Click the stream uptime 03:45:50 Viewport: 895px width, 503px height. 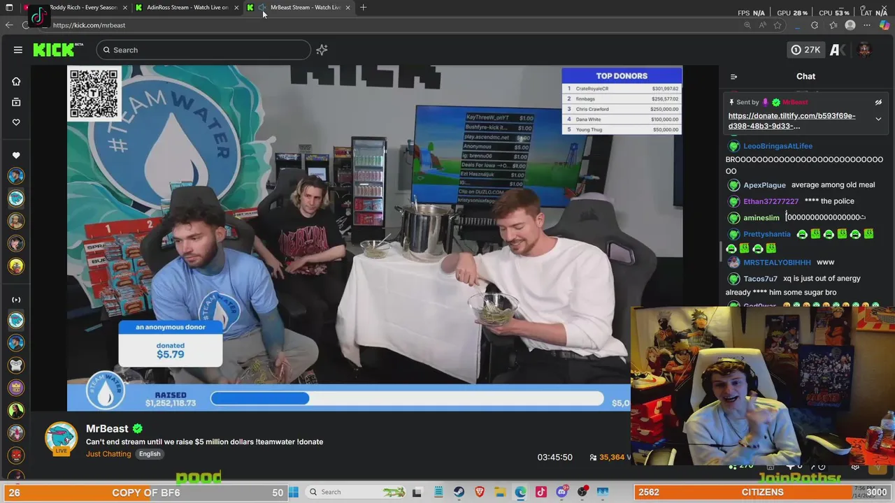coord(554,457)
